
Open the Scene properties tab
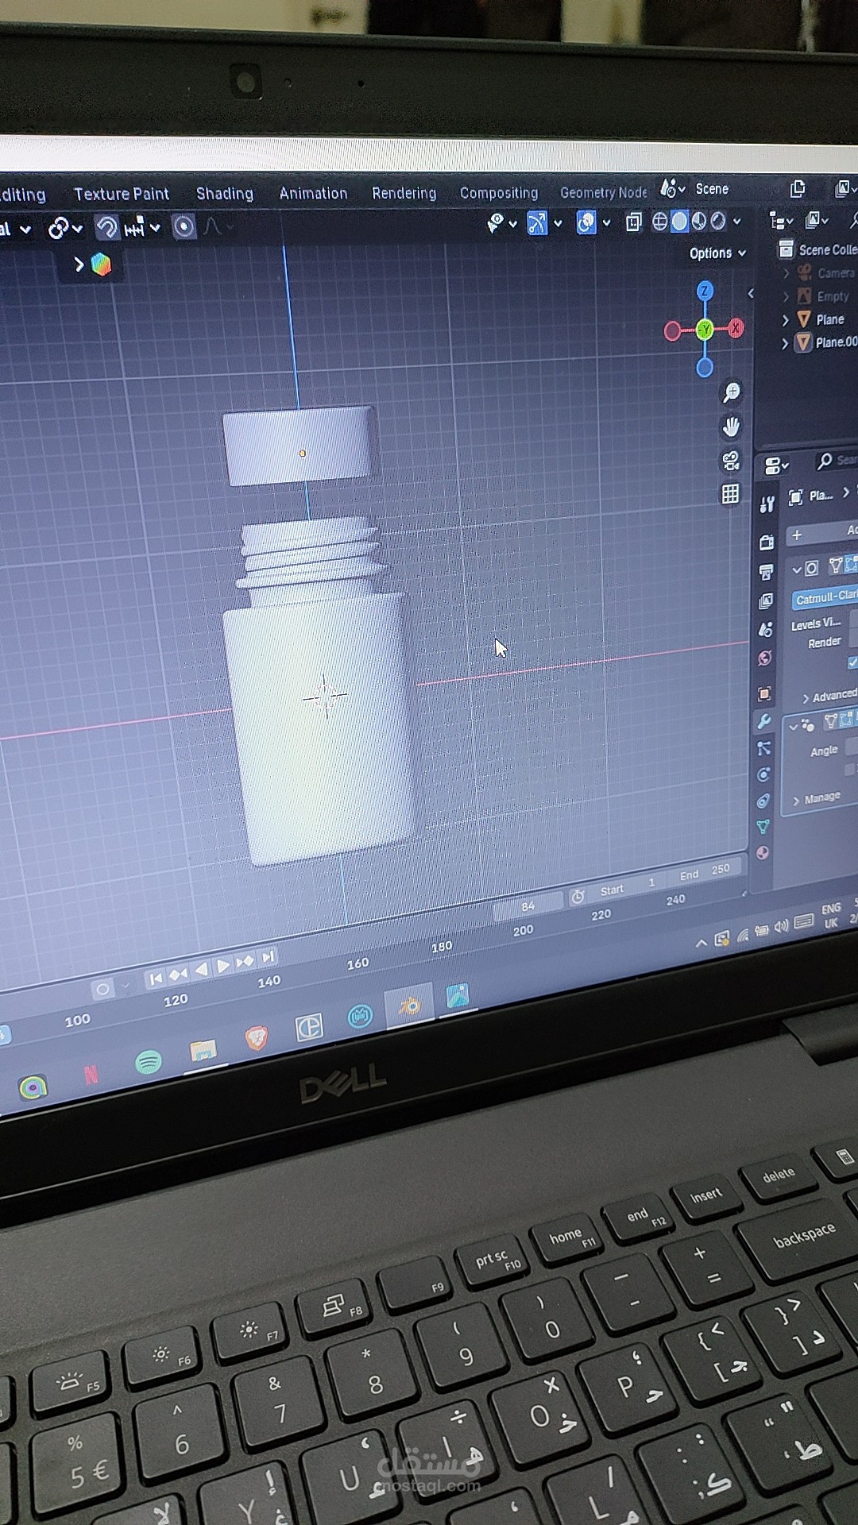pos(765,630)
